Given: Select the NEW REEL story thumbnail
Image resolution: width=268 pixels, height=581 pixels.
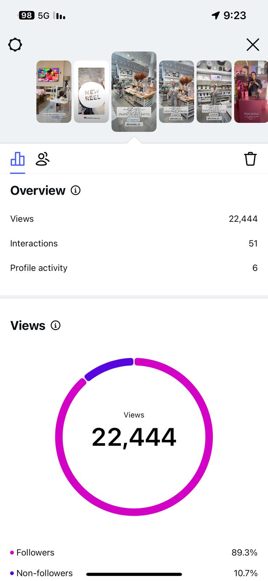Looking at the screenshot, I should pos(91,92).
